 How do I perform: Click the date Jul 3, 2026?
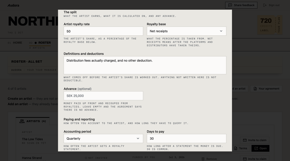(177, 157)
